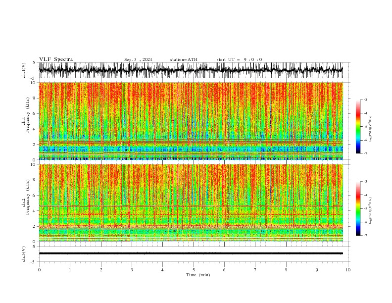Image resolution: width=392 pixels, height=303 pixels.
Task: Click time axis tick label 3
Action: [132, 270]
